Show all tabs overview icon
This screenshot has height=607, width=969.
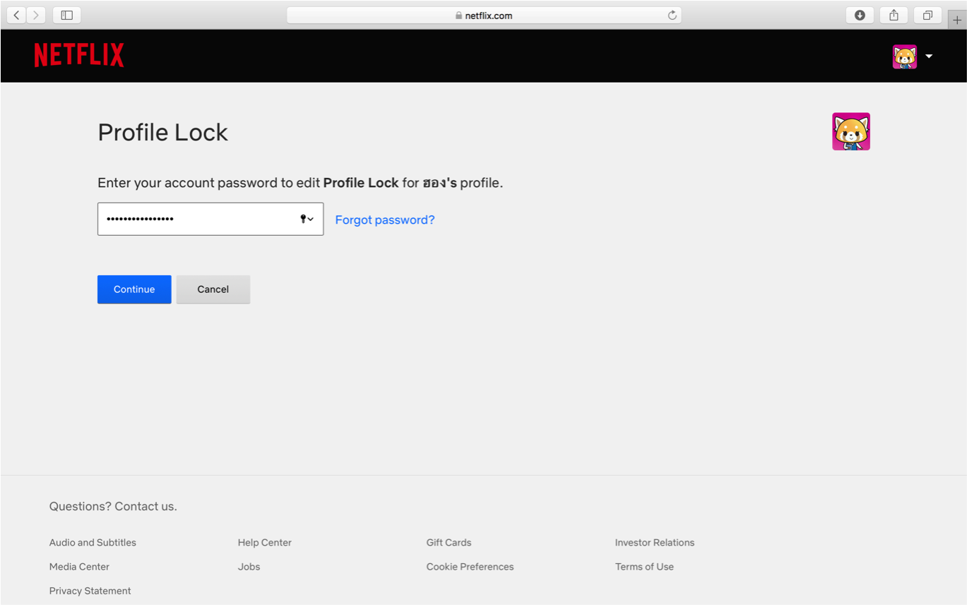(x=927, y=15)
